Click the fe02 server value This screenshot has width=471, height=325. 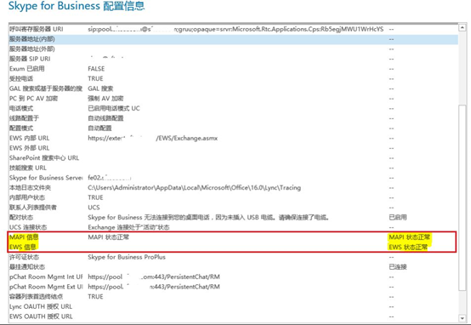coord(110,178)
